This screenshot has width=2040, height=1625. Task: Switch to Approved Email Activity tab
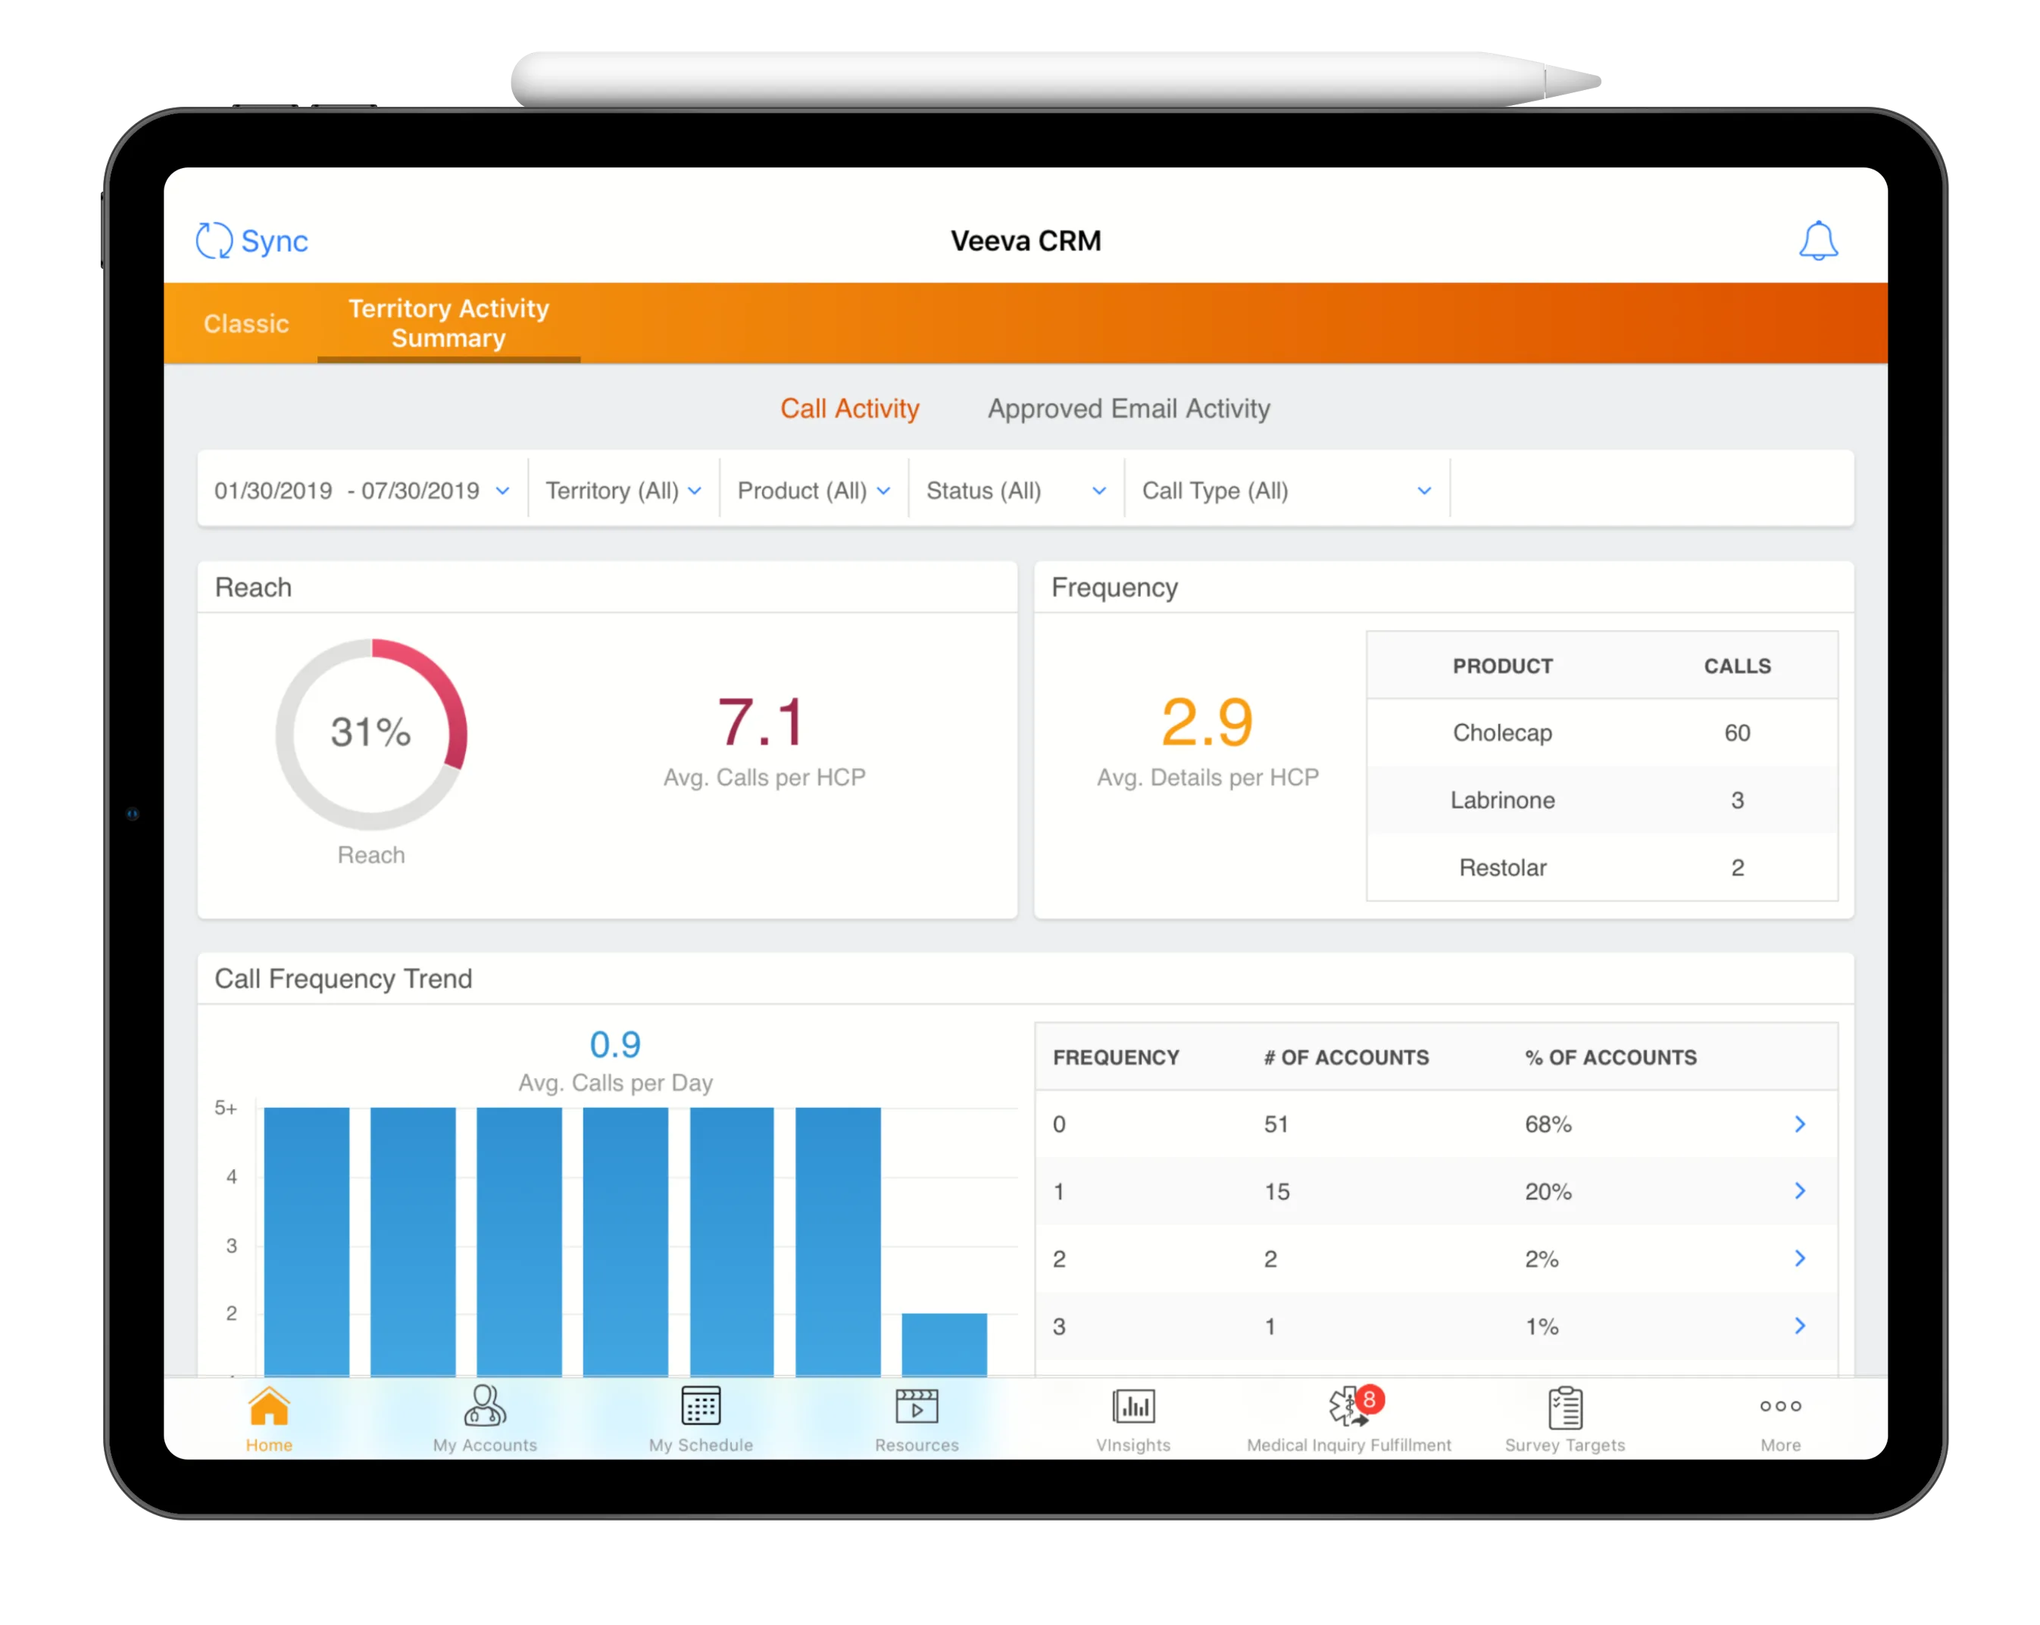[x=1129, y=409]
